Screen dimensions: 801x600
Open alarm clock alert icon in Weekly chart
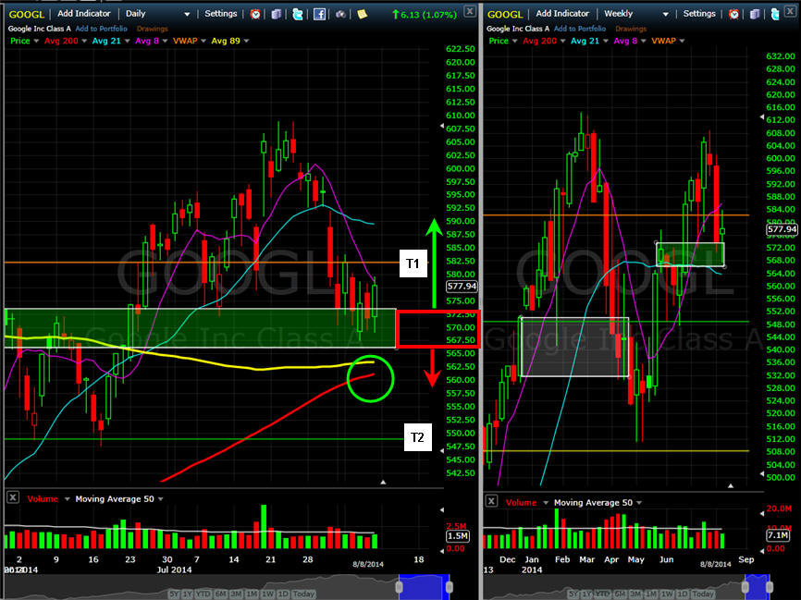pyautogui.click(x=734, y=14)
